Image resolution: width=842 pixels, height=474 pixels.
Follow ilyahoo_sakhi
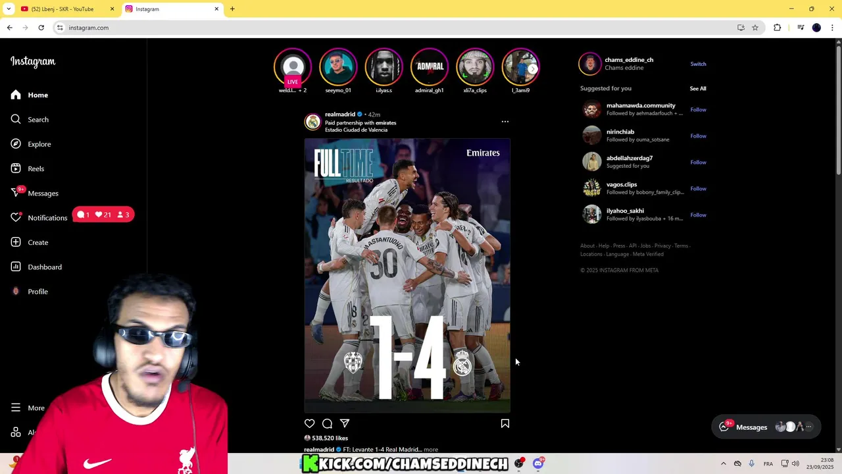coord(698,215)
